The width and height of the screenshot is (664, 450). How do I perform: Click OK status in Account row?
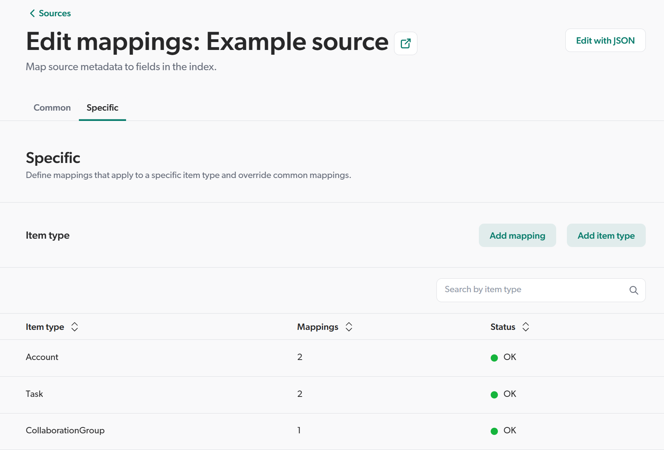[503, 357]
